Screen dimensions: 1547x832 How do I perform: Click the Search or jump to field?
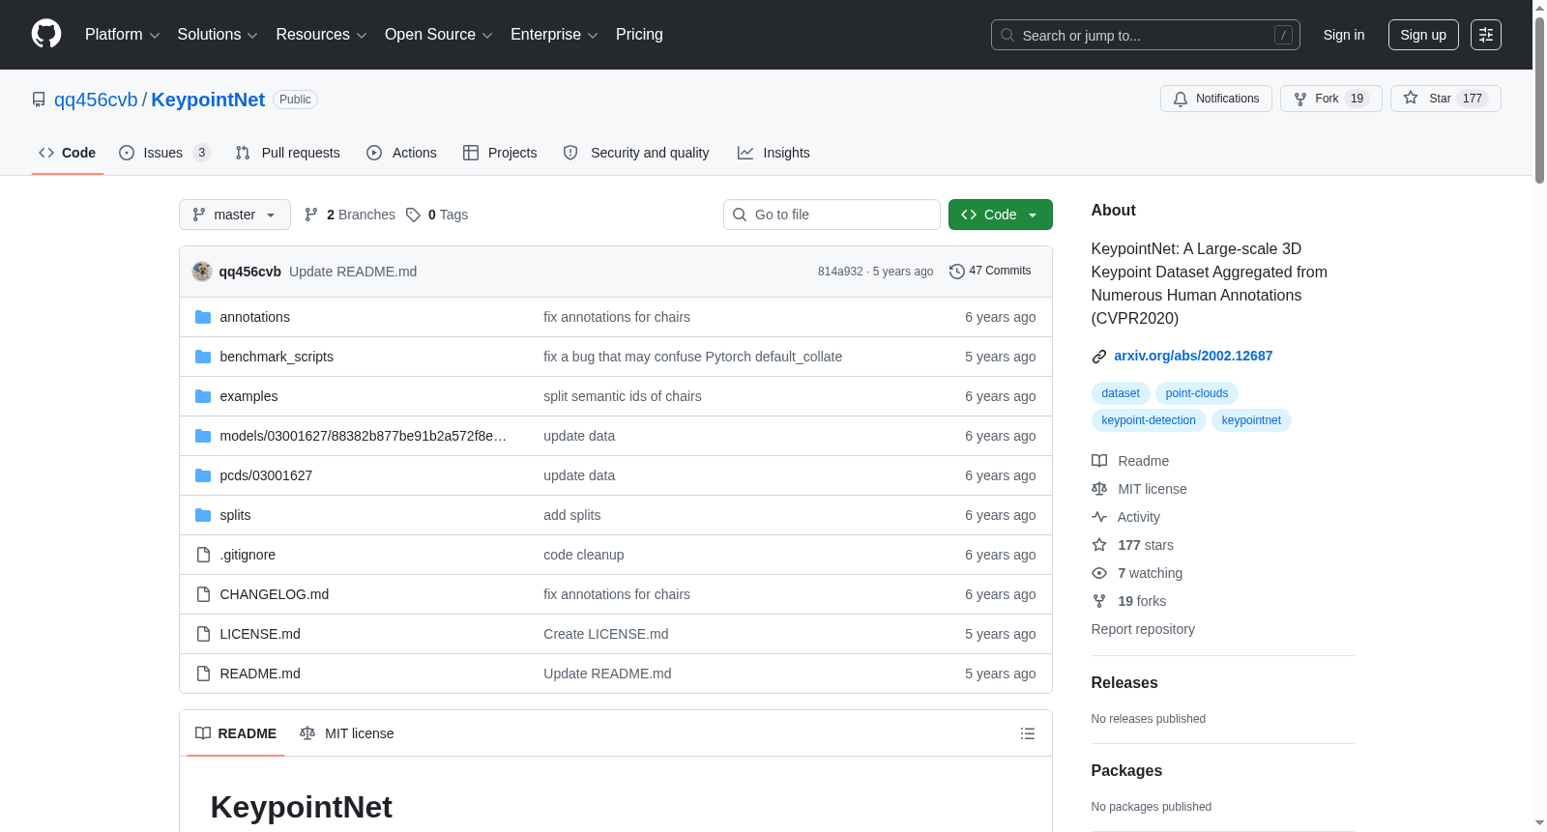pyautogui.click(x=1146, y=35)
